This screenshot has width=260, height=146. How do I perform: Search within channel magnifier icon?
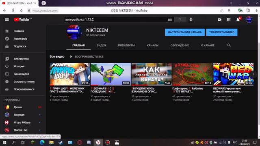(229, 45)
